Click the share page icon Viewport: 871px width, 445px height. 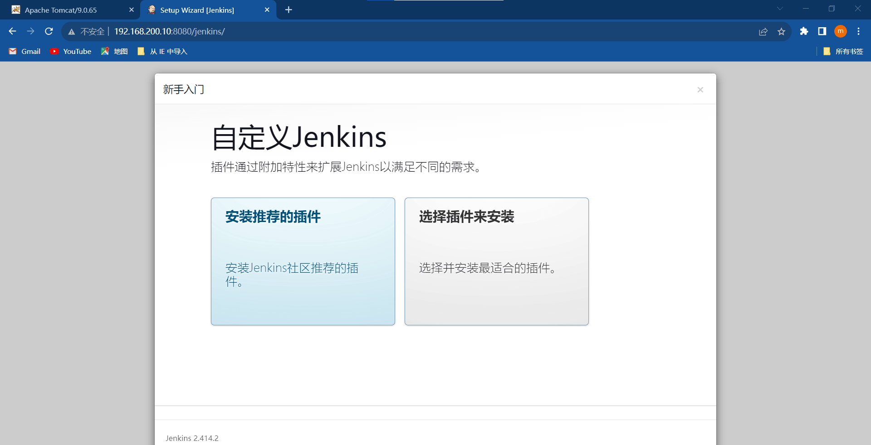click(x=763, y=31)
